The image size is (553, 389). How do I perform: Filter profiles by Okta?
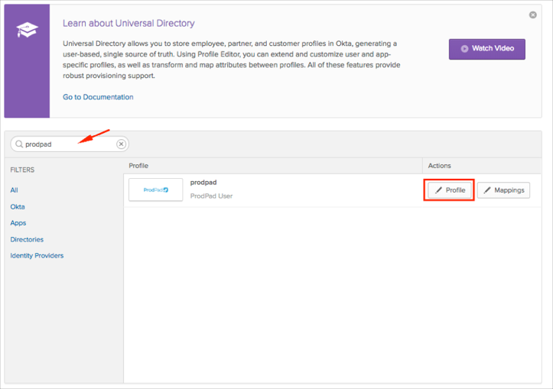[x=18, y=207]
